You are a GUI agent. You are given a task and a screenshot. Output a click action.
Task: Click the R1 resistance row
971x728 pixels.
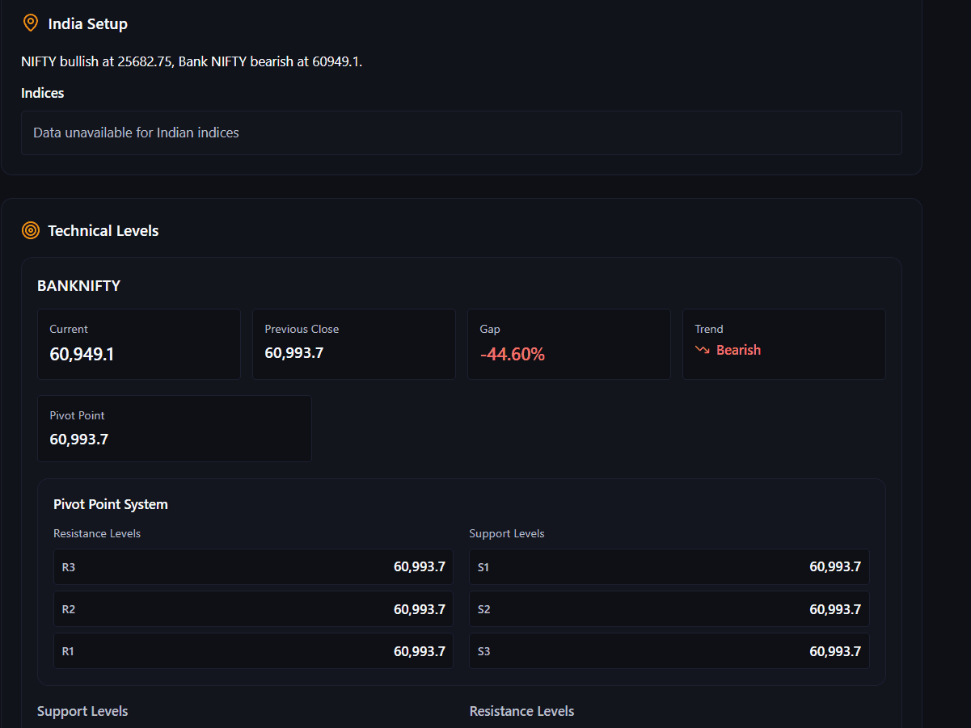pyautogui.click(x=253, y=651)
